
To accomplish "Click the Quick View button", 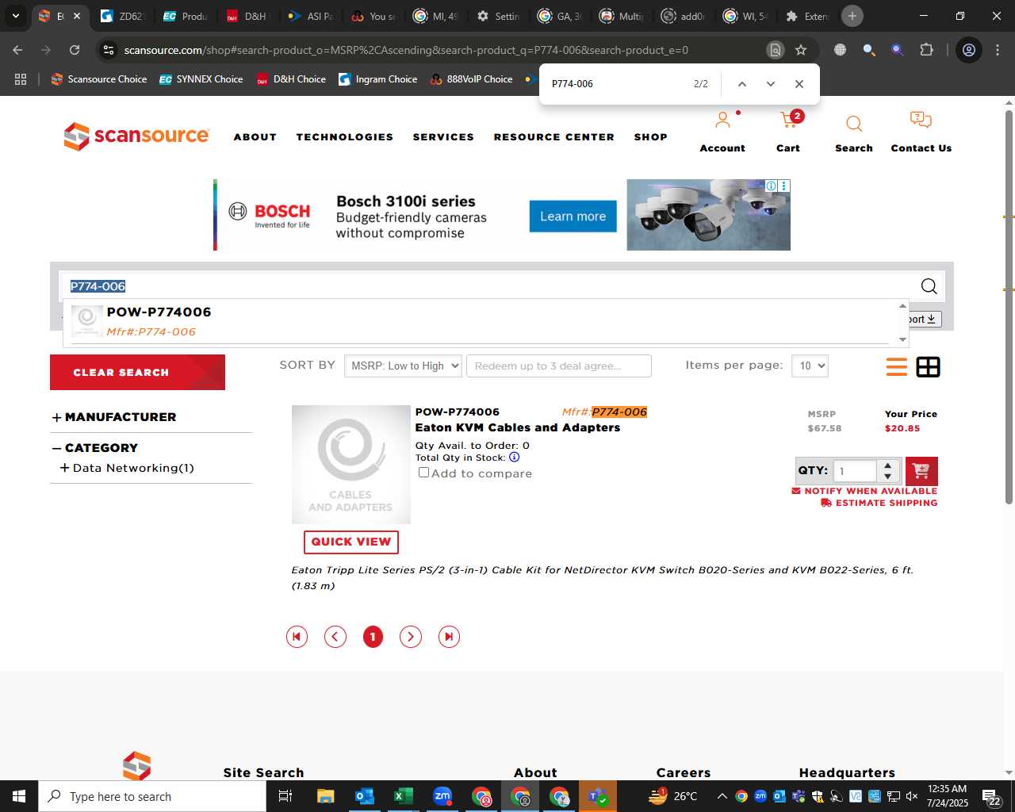I will (x=351, y=542).
